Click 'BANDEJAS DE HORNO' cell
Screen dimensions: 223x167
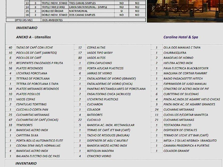(178, 58)
